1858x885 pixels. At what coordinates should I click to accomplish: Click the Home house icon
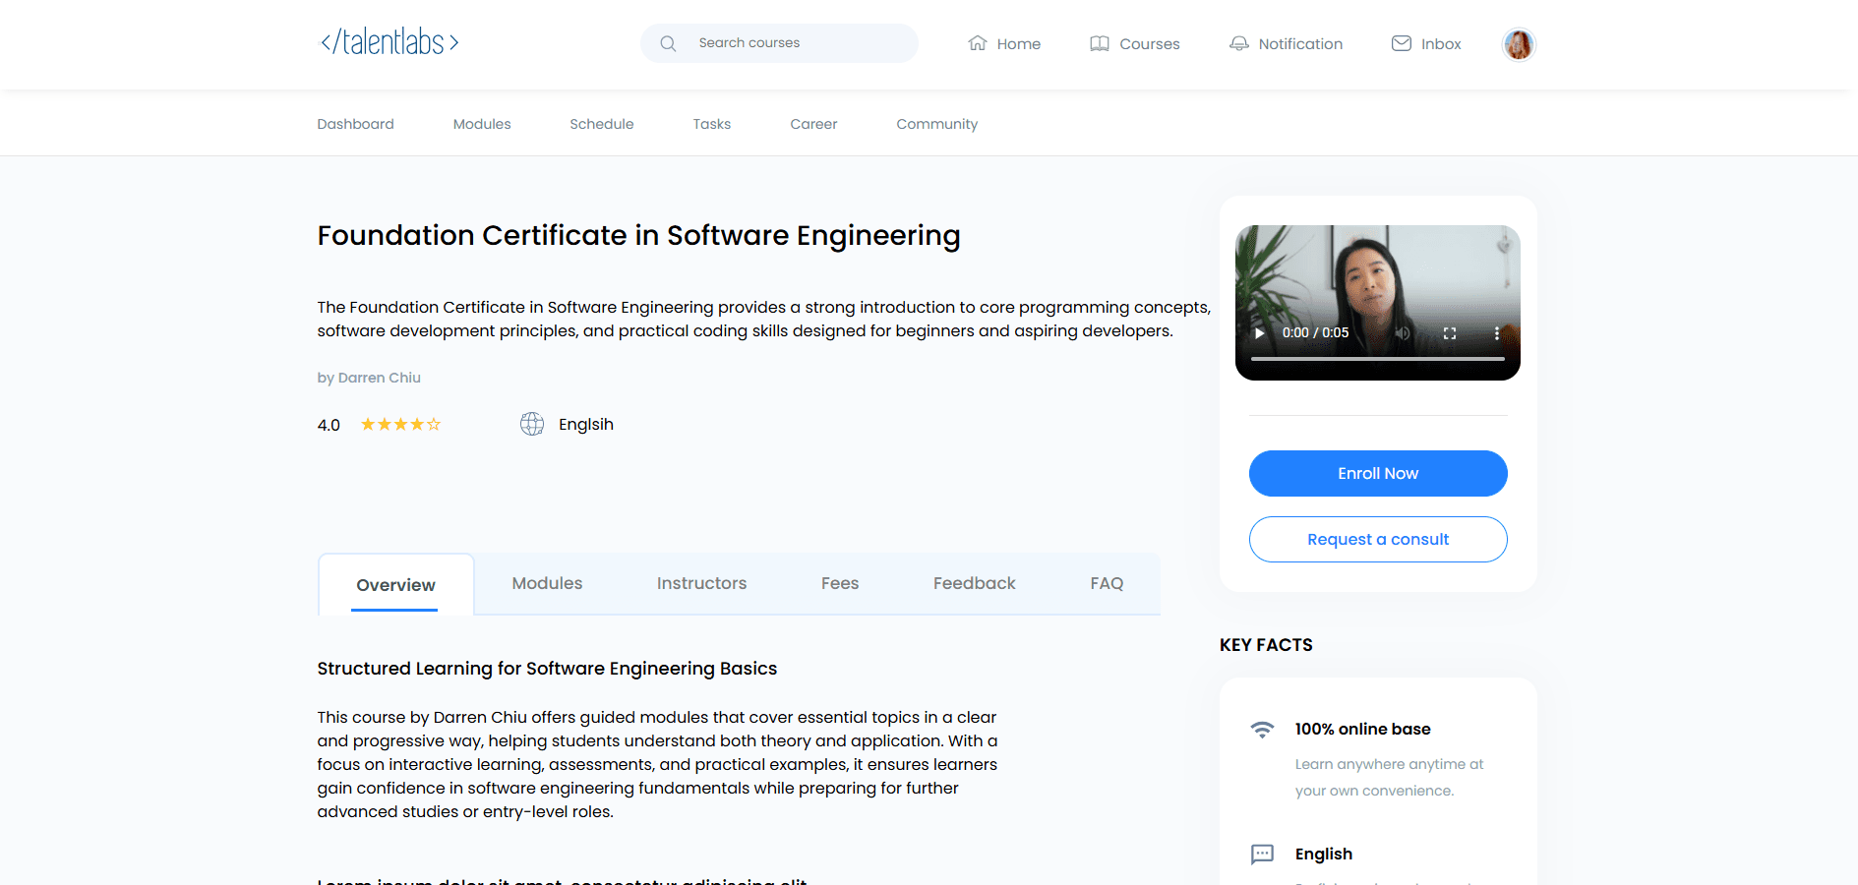click(x=977, y=43)
